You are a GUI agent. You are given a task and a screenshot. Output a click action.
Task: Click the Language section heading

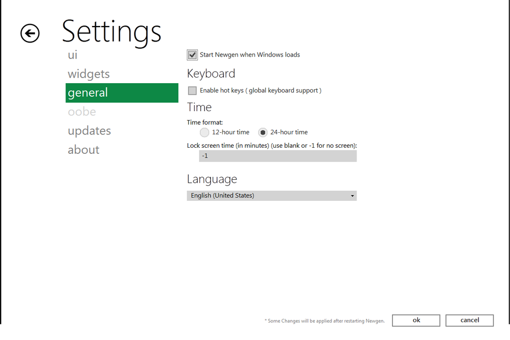click(x=212, y=179)
